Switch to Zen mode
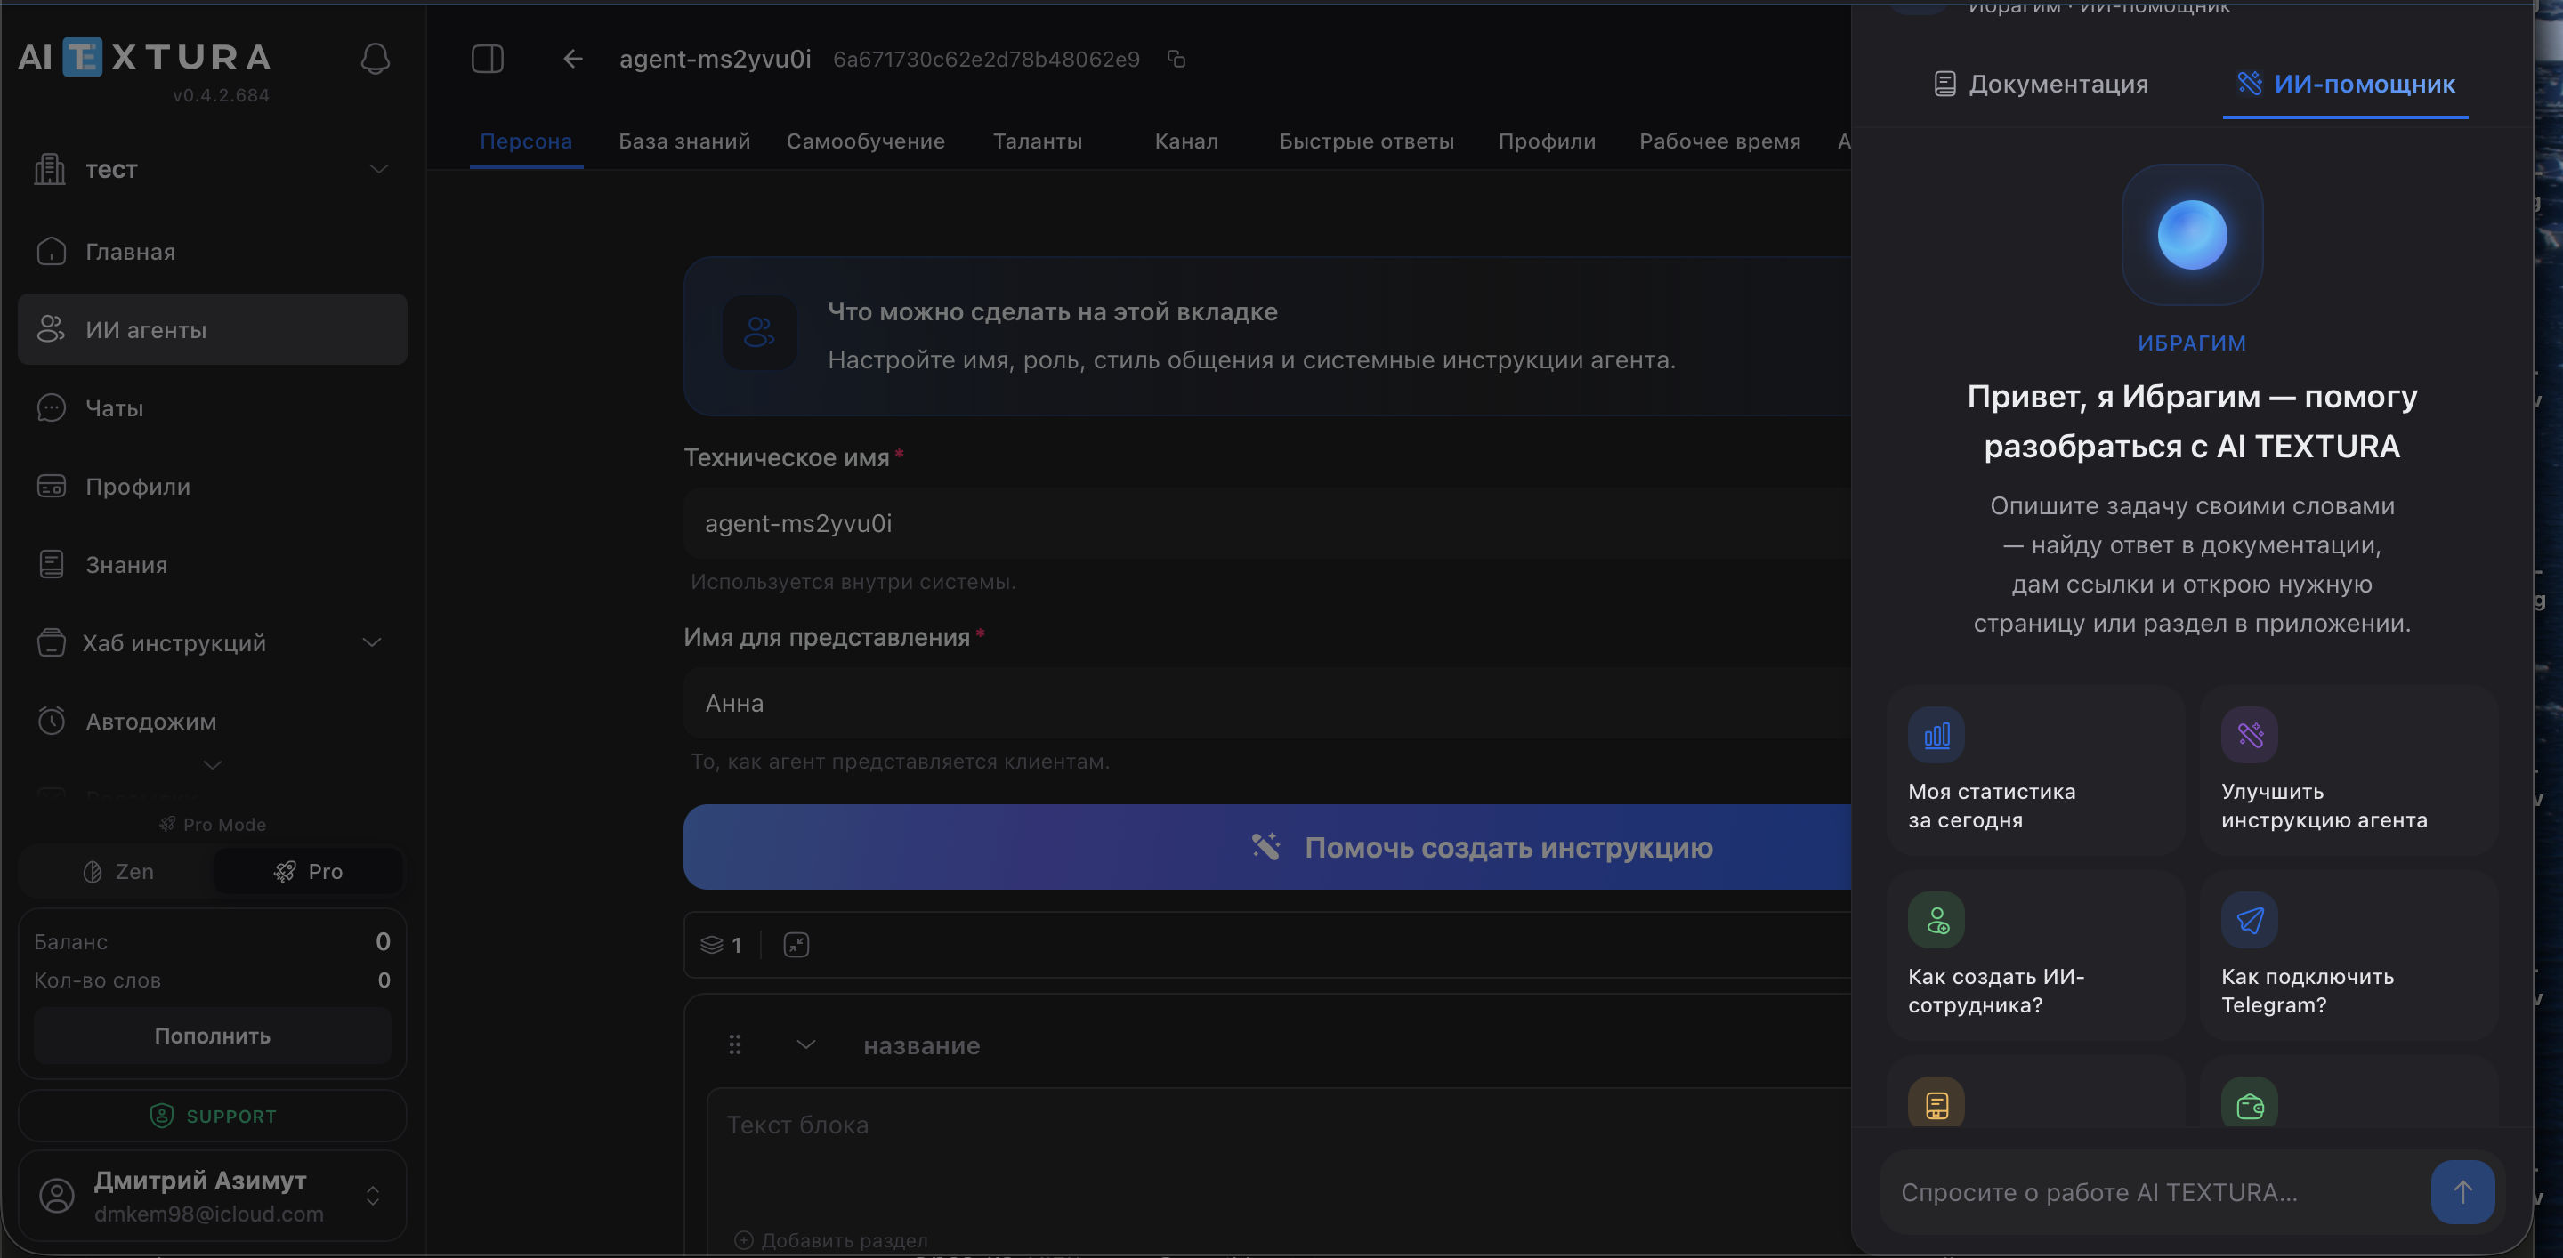This screenshot has height=1258, width=2563. [x=117, y=872]
